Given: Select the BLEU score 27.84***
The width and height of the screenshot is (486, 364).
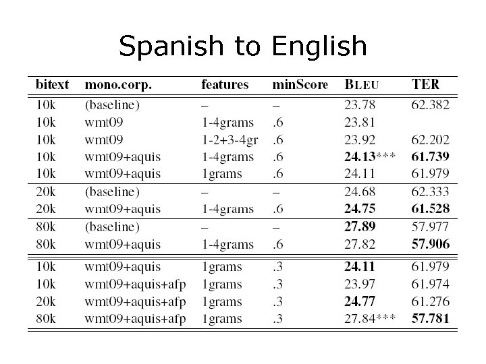Looking at the screenshot, I should (369, 319).
